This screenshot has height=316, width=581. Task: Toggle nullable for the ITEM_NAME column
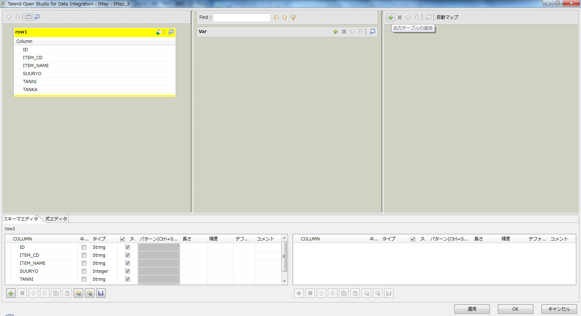pos(127,263)
